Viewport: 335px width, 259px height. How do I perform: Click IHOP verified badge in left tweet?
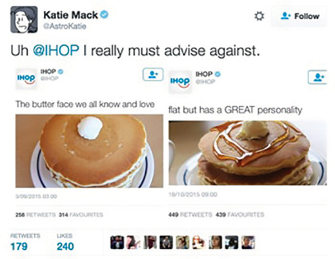61,72
